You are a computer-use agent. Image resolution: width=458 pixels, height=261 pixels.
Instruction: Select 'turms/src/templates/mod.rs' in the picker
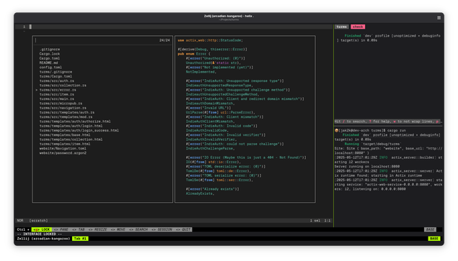pos(66,117)
